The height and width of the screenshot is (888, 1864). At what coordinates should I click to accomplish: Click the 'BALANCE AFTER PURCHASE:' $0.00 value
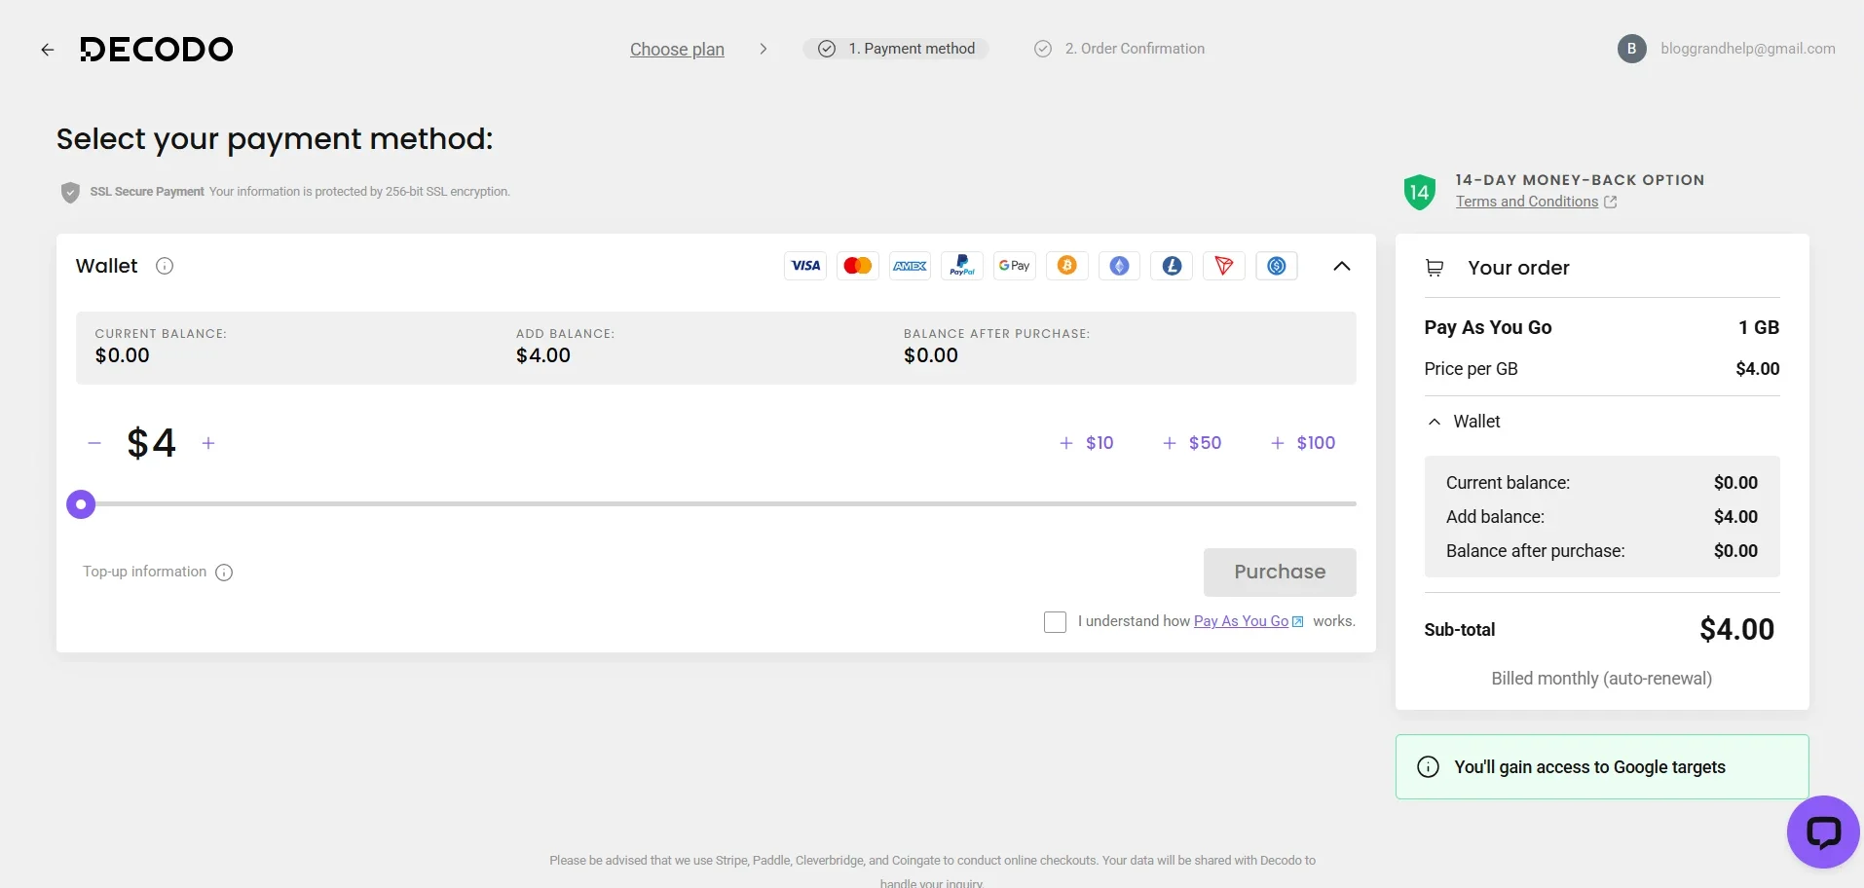931,355
